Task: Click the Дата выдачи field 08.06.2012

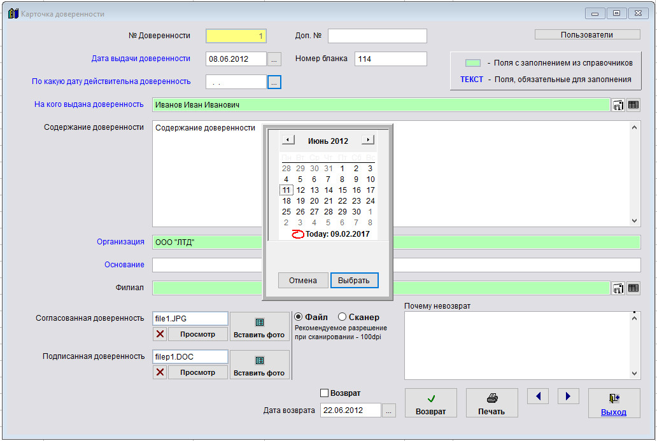Action: (236, 59)
